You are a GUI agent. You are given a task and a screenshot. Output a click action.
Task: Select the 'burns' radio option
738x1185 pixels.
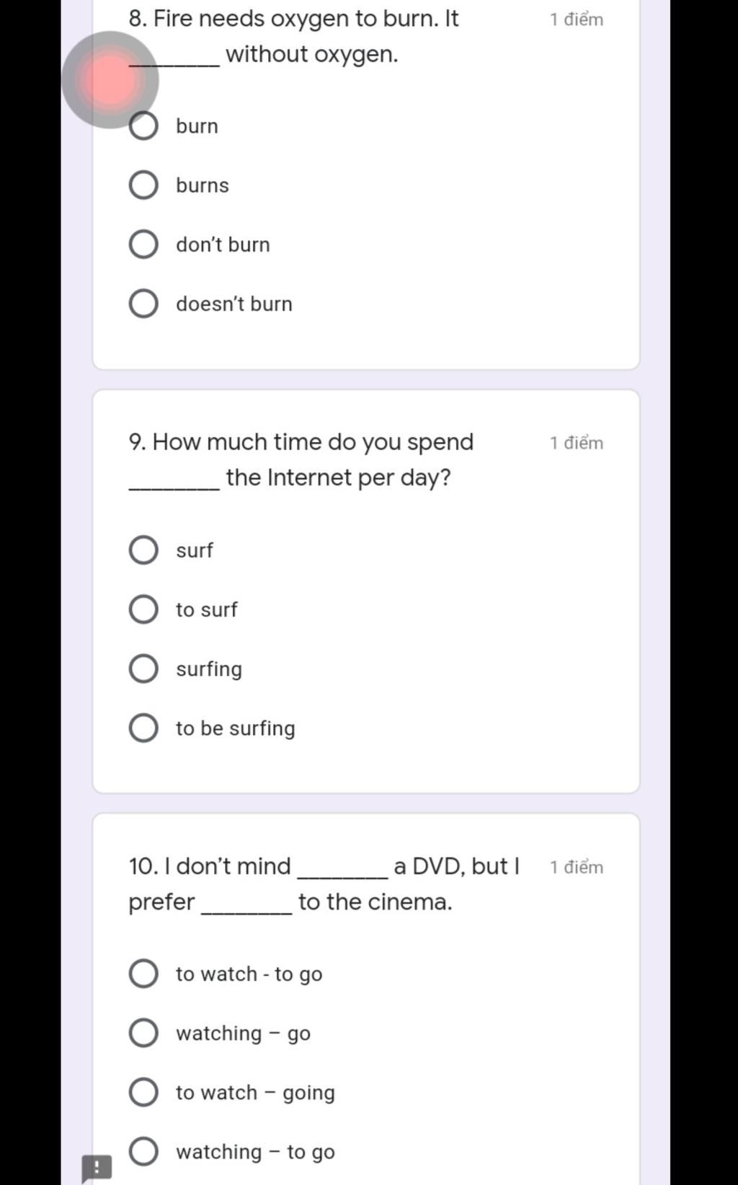pos(143,185)
